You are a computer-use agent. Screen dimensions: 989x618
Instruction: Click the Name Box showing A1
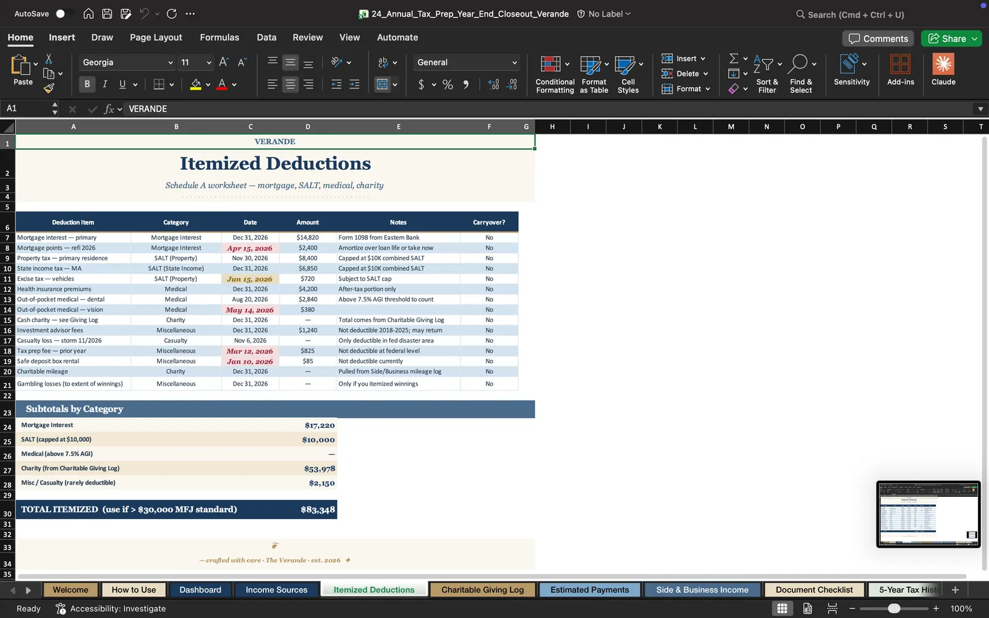(x=28, y=109)
